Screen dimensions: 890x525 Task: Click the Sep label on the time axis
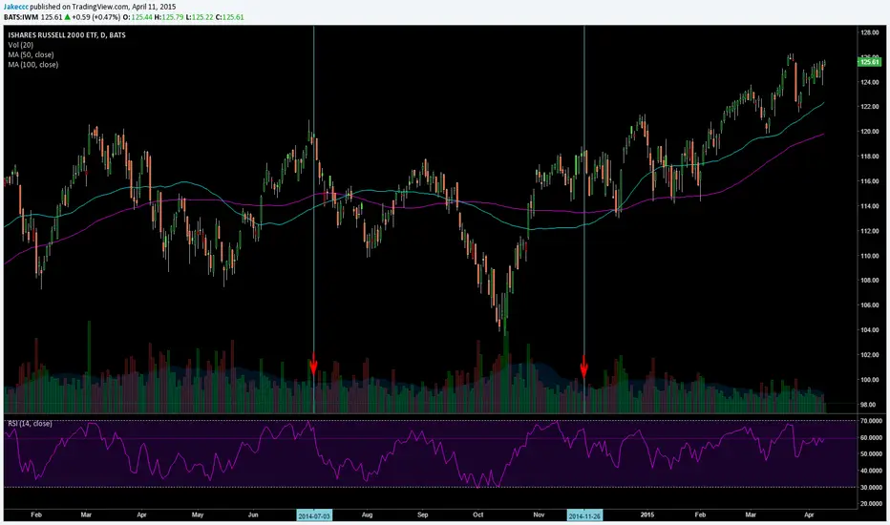(423, 514)
